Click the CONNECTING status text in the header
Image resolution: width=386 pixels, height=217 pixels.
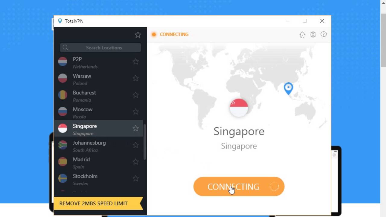[x=174, y=34]
